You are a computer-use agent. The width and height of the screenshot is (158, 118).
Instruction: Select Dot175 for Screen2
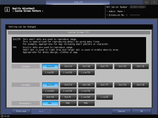pos(105,85)
